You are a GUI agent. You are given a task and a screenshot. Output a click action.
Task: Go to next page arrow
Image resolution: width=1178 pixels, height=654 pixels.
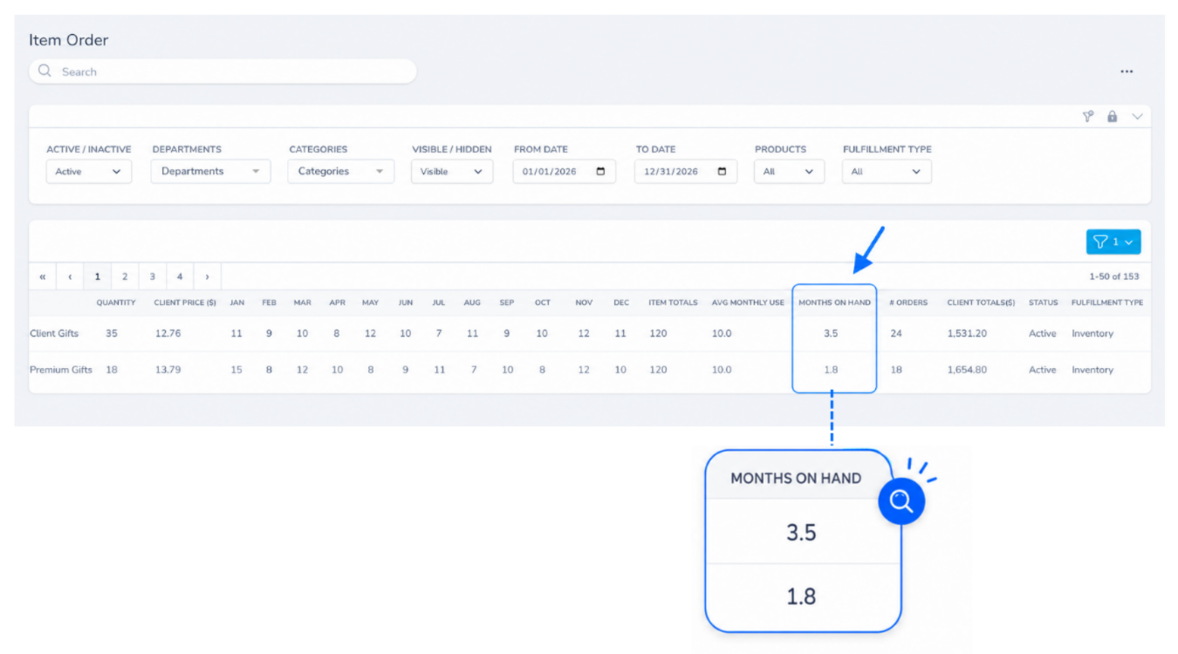point(207,276)
